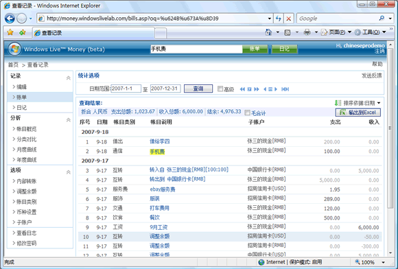Click the 输出到Excel export button

(358, 112)
